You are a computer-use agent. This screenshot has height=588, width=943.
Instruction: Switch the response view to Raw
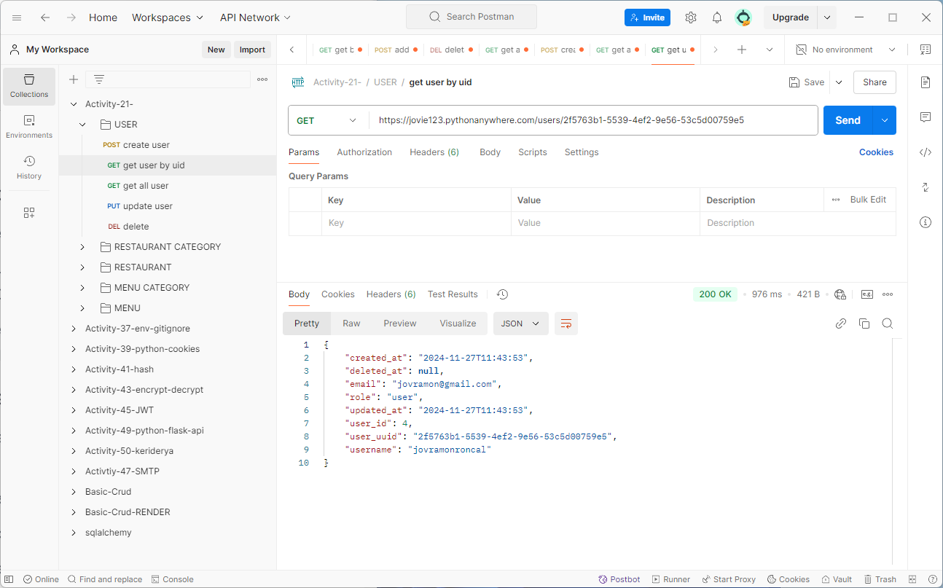tap(351, 324)
